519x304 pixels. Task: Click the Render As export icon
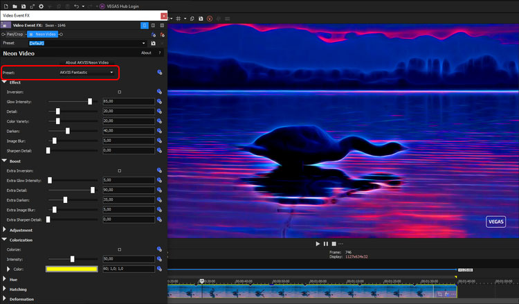coord(32,6)
